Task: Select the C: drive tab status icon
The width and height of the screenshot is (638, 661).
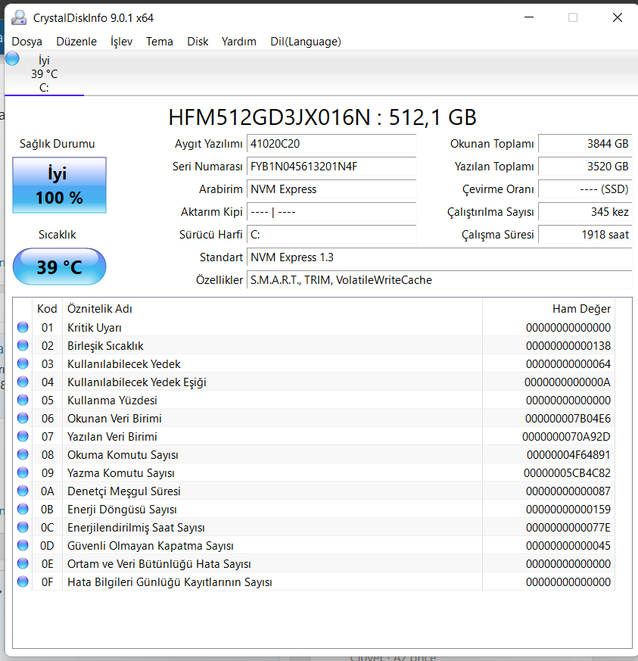Action: (12, 58)
